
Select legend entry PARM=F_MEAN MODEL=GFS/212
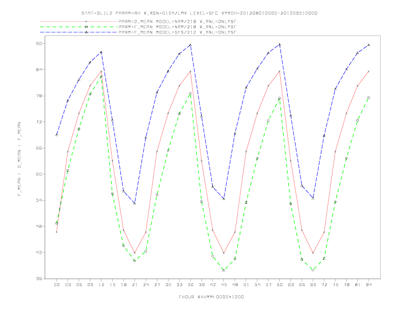[178, 32]
